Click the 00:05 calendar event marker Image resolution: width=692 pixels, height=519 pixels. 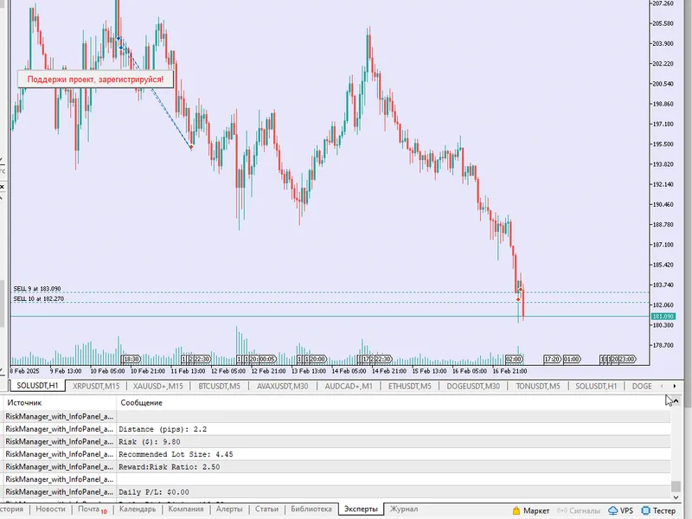click(x=267, y=359)
